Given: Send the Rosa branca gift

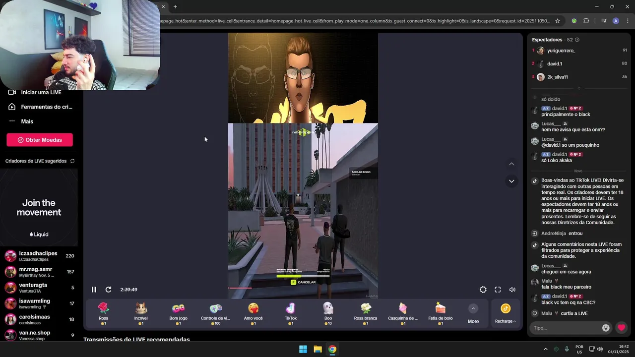Looking at the screenshot, I should pyautogui.click(x=366, y=313).
